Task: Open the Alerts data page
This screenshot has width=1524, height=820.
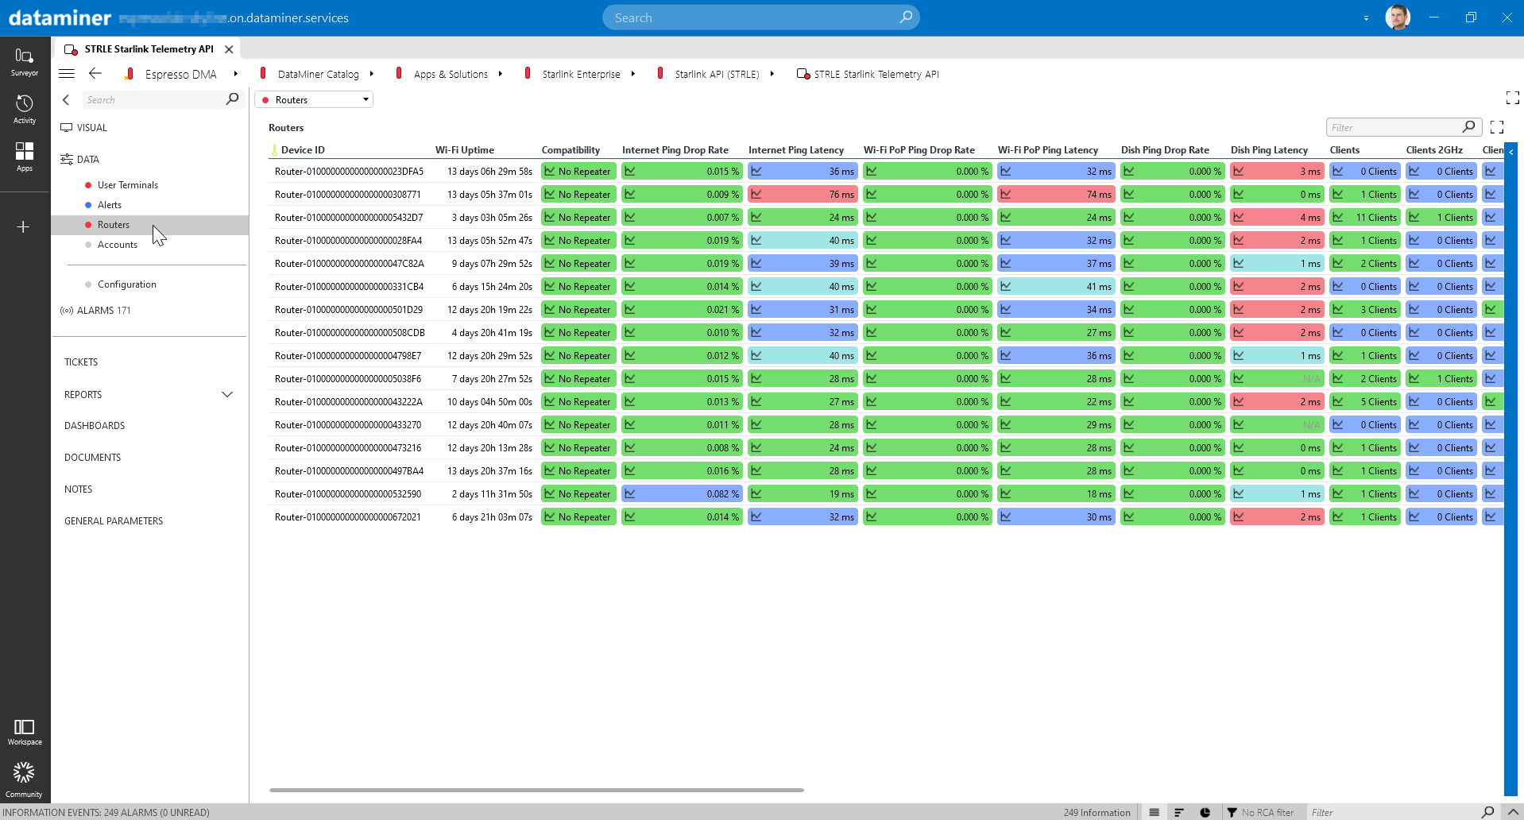Action: pyautogui.click(x=110, y=205)
